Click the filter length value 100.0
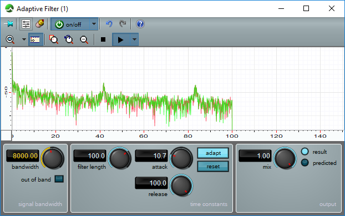Viewport: 345px width, 216px height. (90, 155)
